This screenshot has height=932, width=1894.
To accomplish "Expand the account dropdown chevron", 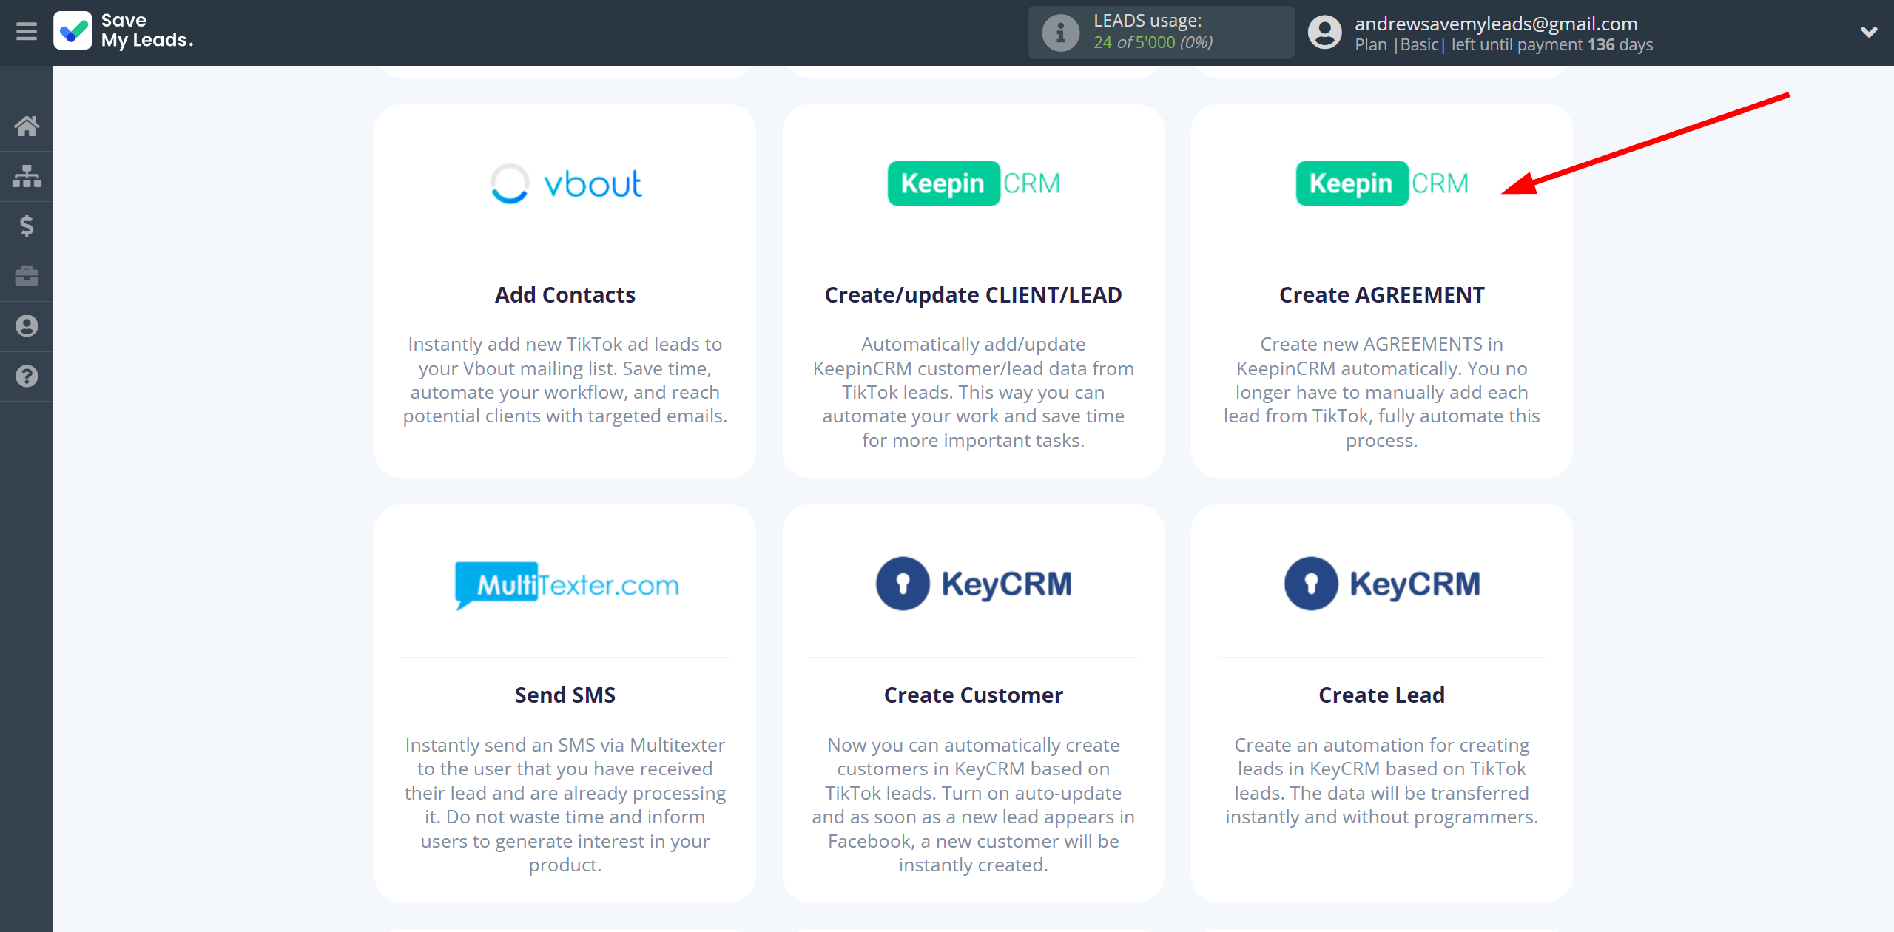I will pos(1869,32).
